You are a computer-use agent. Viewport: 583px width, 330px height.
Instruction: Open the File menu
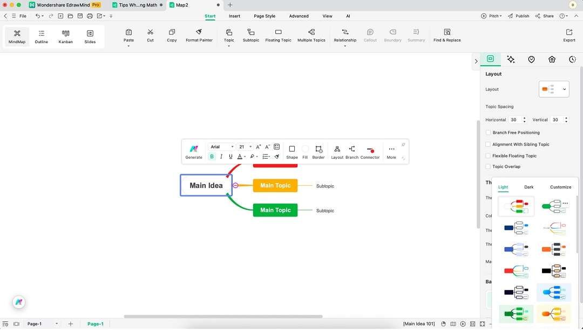point(23,16)
